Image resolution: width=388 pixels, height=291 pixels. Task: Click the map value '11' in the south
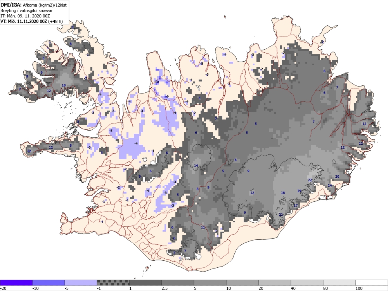[x=203, y=227]
